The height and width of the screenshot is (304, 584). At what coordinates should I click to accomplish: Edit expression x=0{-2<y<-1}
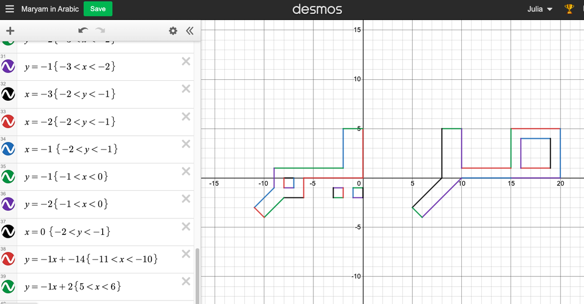pos(67,232)
